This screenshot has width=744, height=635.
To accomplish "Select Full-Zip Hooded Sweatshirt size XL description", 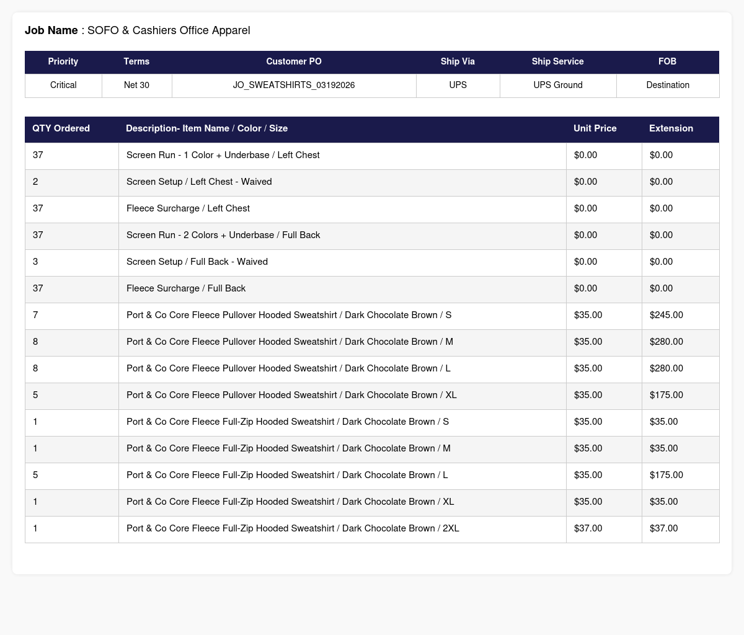I will [x=290, y=502].
